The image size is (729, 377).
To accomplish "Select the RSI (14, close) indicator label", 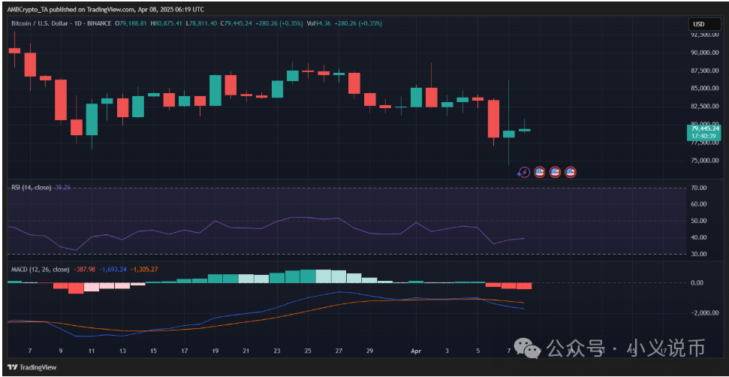I will [x=29, y=187].
